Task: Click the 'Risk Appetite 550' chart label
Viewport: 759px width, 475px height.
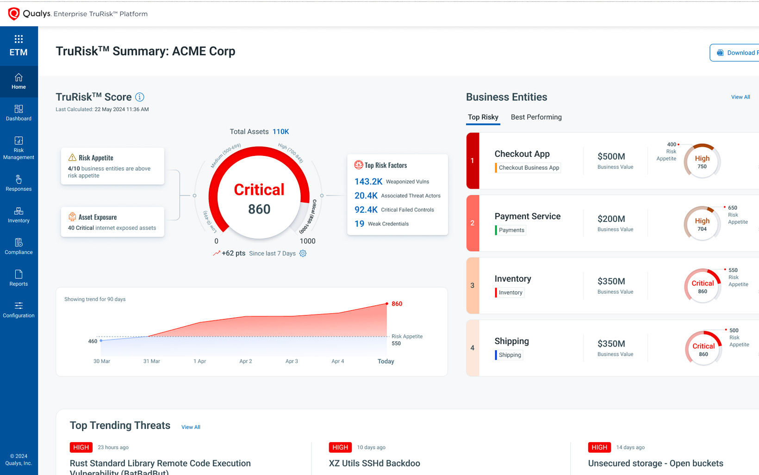Action: click(407, 340)
